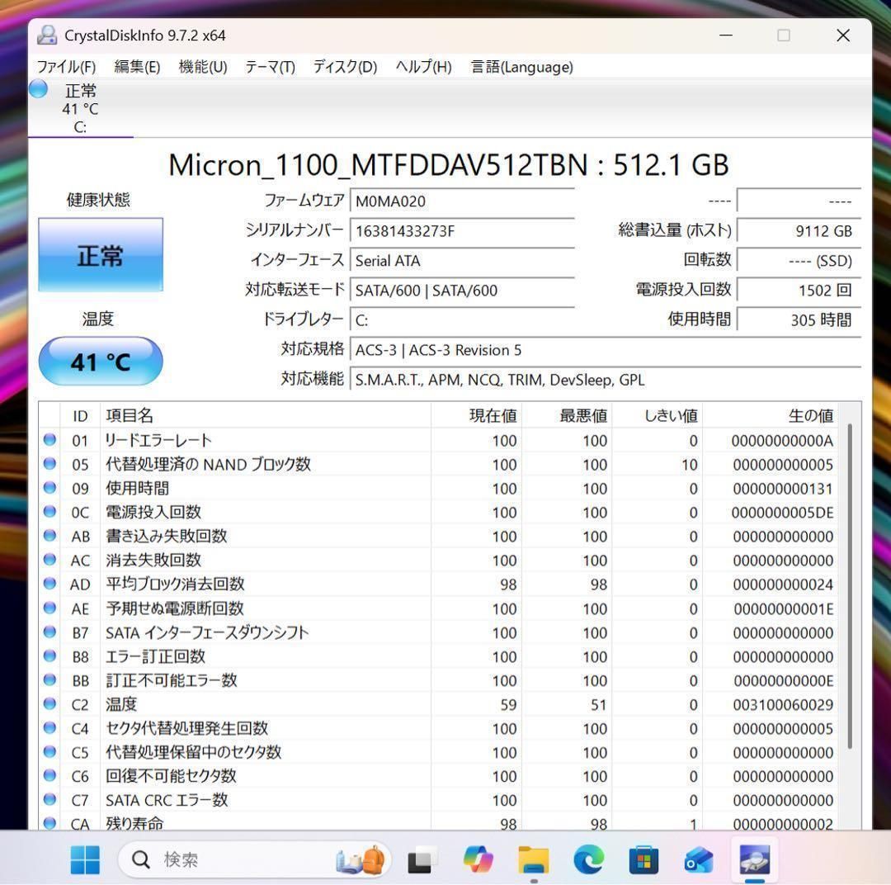Click the blue status dot beside 温度

(x=49, y=704)
